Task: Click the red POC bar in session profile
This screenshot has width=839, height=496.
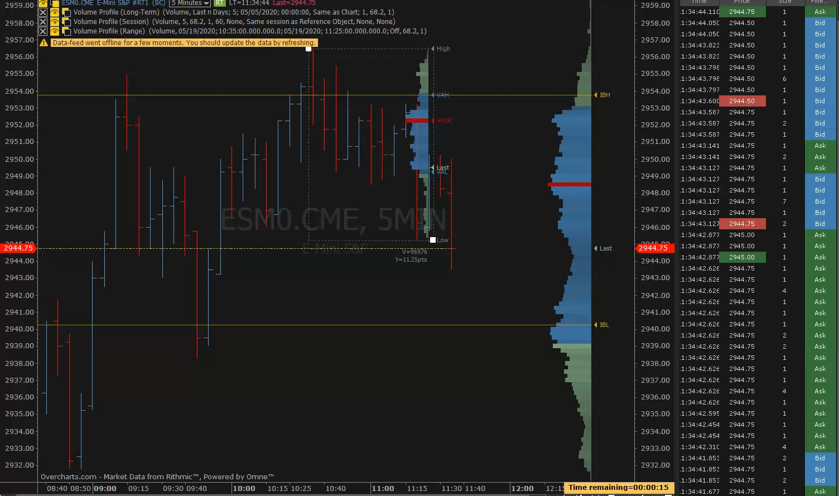Action: tap(570, 184)
